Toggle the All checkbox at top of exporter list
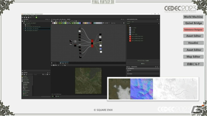 (x=128, y=26)
